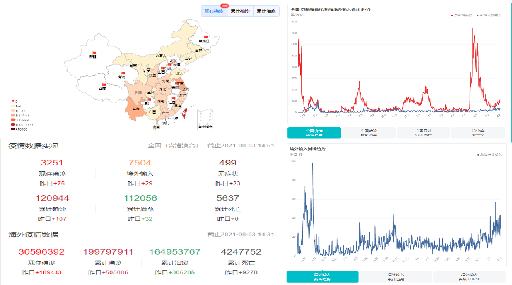512x285 pixels.
Task: Click the red flag on Guizhou (贵州)
Action: [149, 99]
